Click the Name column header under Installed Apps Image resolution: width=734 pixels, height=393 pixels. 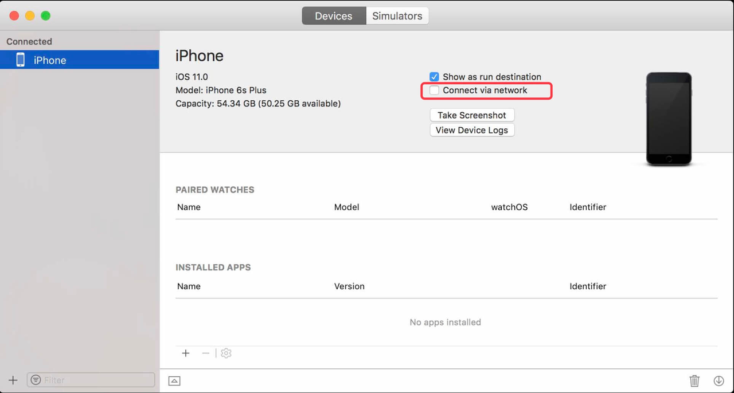tap(189, 286)
